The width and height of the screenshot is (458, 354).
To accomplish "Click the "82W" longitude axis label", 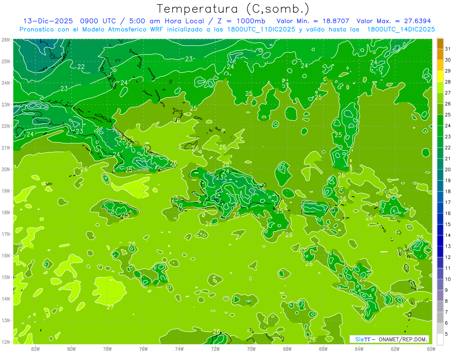I will pyautogui.click(x=35, y=349).
